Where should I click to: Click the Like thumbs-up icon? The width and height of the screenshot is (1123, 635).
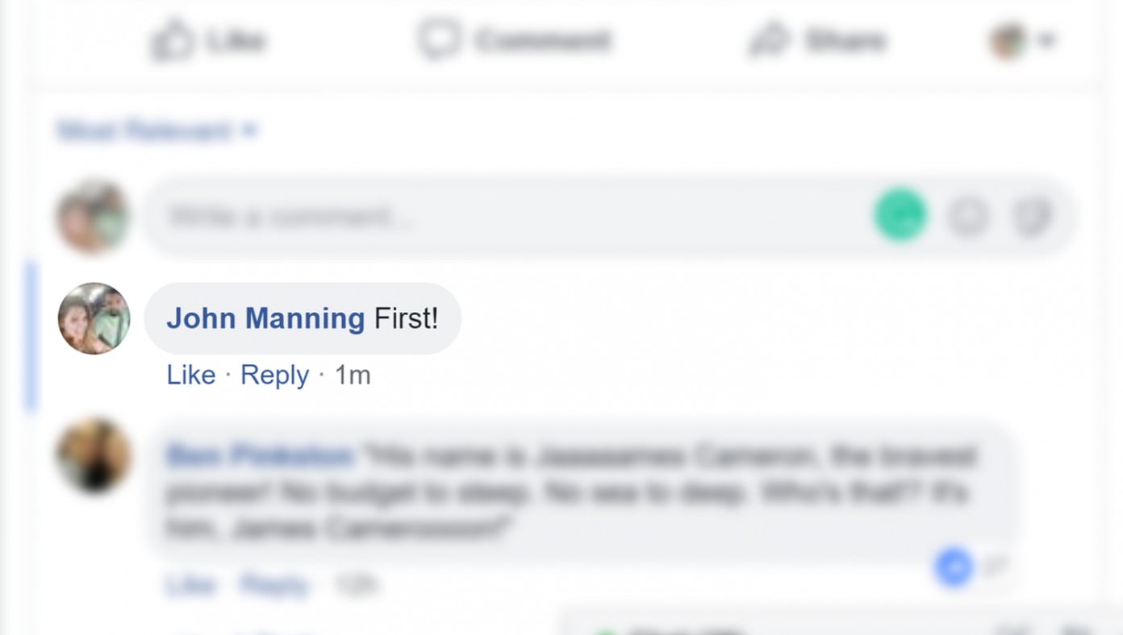pyautogui.click(x=173, y=40)
